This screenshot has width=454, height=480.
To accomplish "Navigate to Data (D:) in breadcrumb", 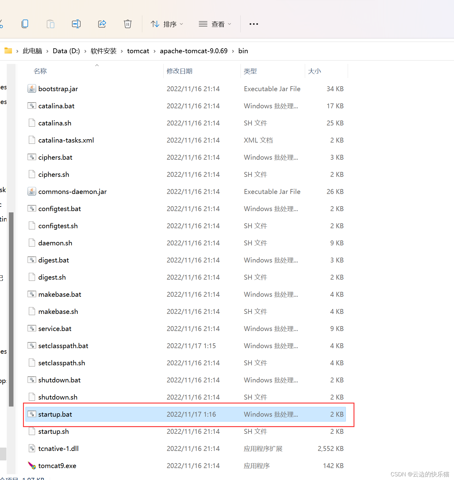I will [x=66, y=51].
